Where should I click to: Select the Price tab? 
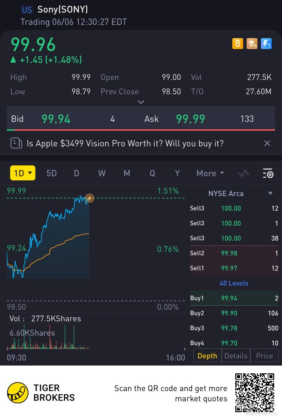point(264,356)
